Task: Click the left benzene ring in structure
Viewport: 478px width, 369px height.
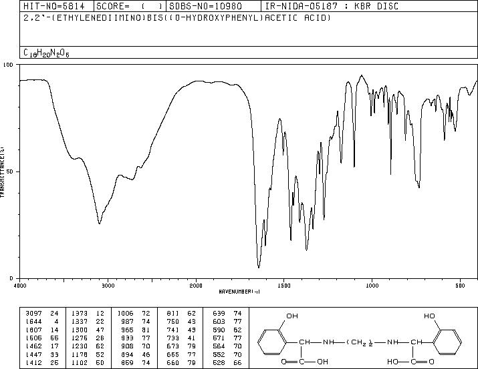Action: tap(272, 342)
